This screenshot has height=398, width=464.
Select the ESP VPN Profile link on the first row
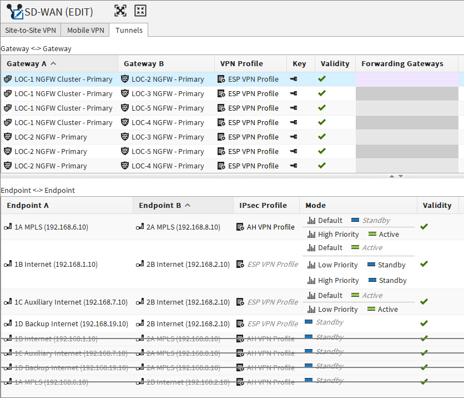(250, 79)
